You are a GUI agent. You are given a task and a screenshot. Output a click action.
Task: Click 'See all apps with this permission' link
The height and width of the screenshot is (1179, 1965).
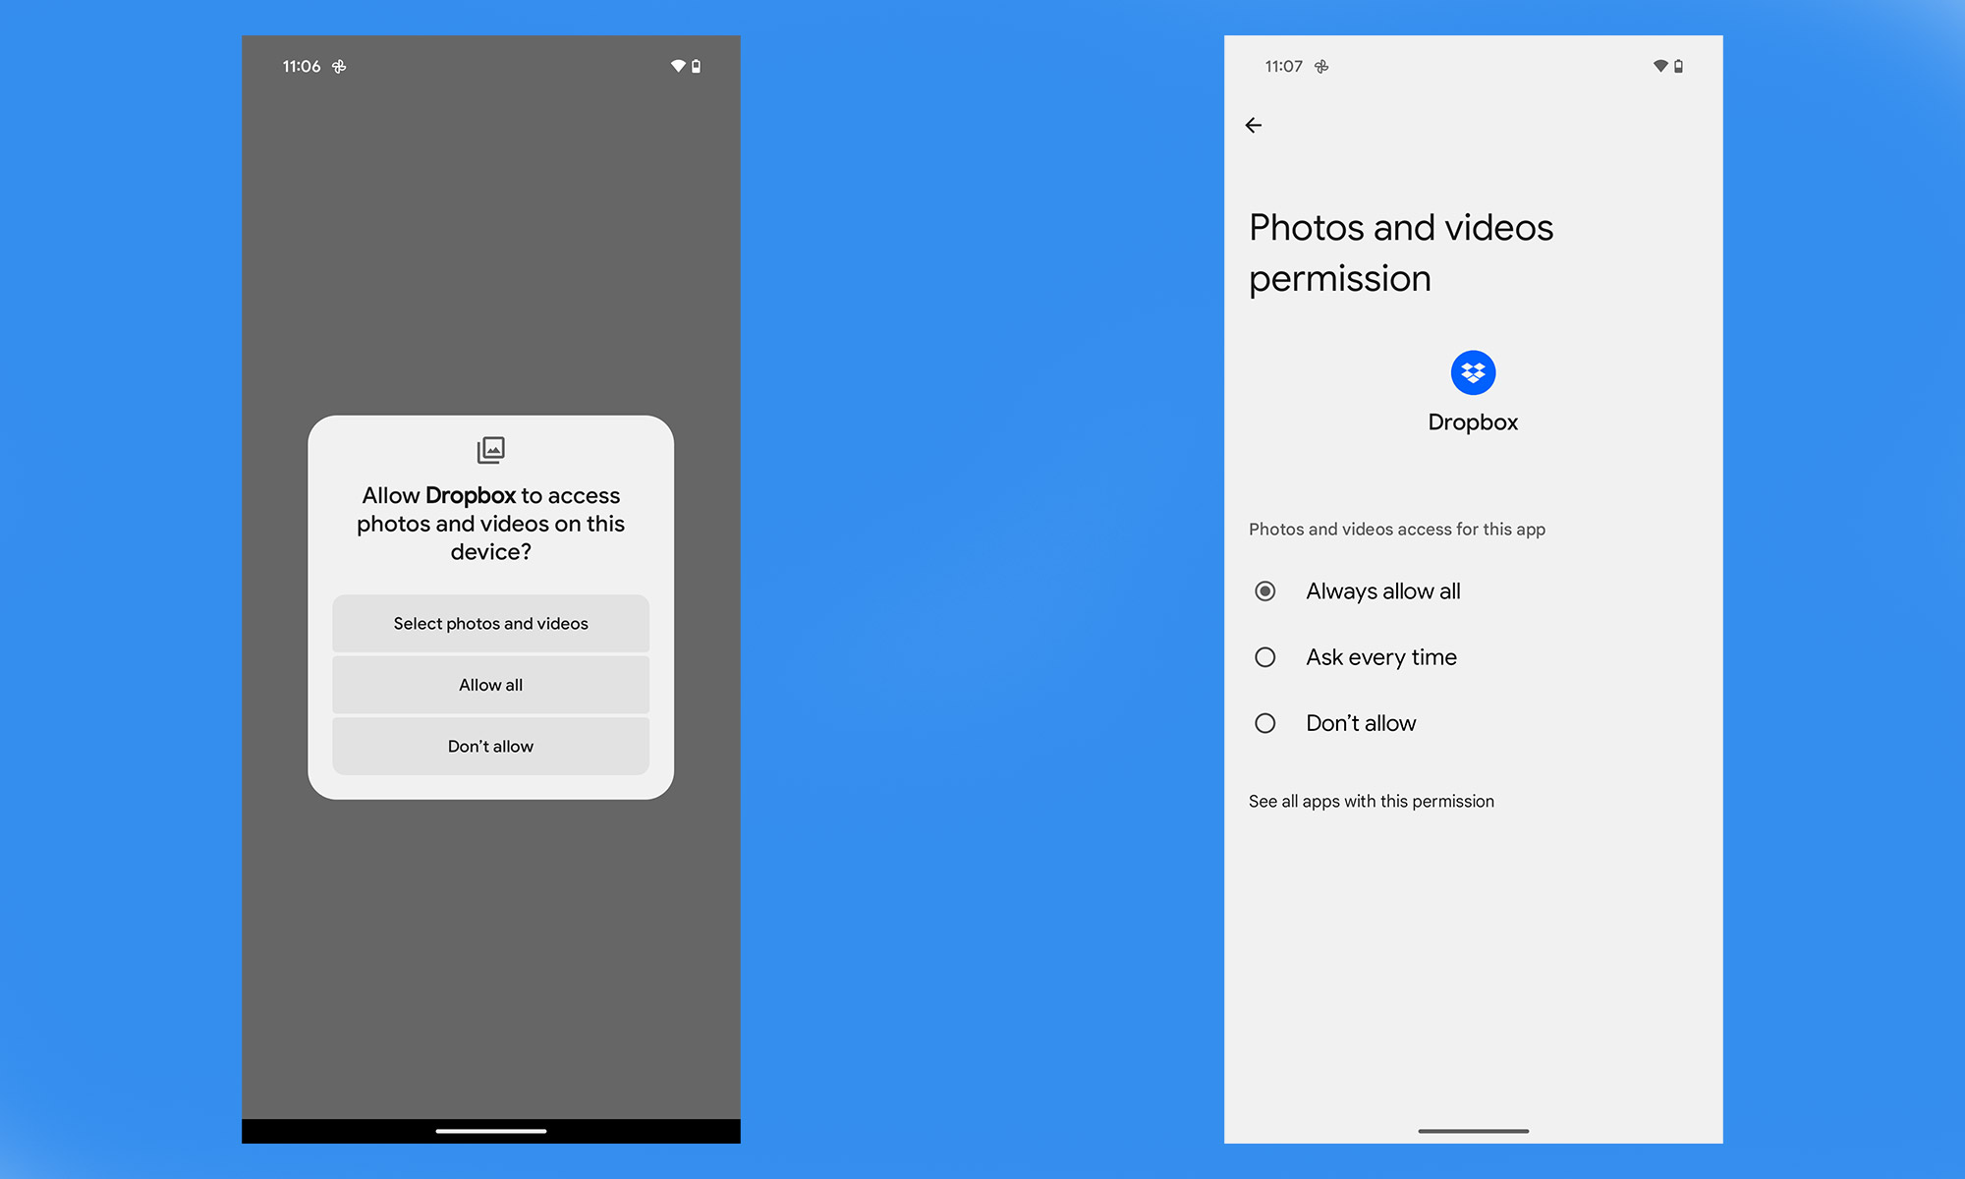(1372, 802)
